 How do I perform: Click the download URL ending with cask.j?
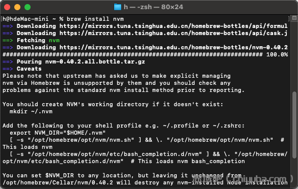(173, 33)
